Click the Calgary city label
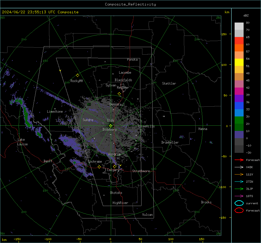 [113, 170]
